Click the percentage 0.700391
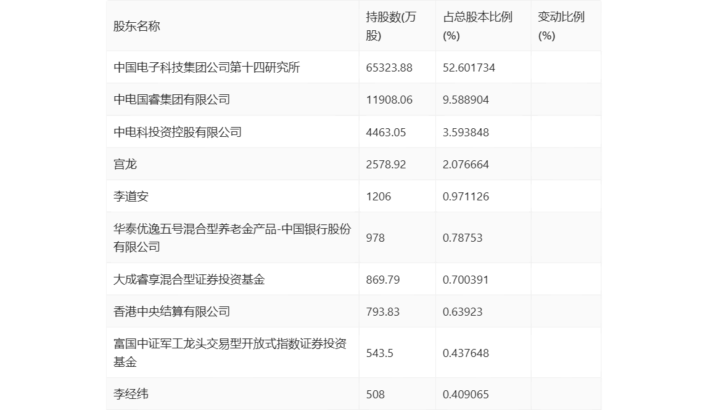Viewport: 708px width, 410px height. coord(466,279)
